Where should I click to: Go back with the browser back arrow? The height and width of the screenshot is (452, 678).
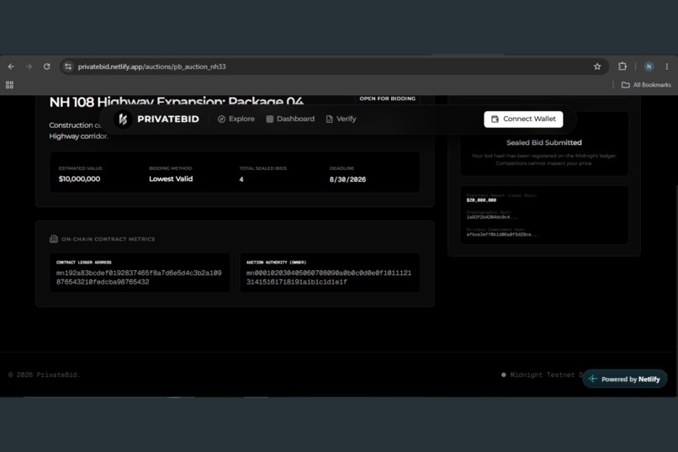point(11,66)
